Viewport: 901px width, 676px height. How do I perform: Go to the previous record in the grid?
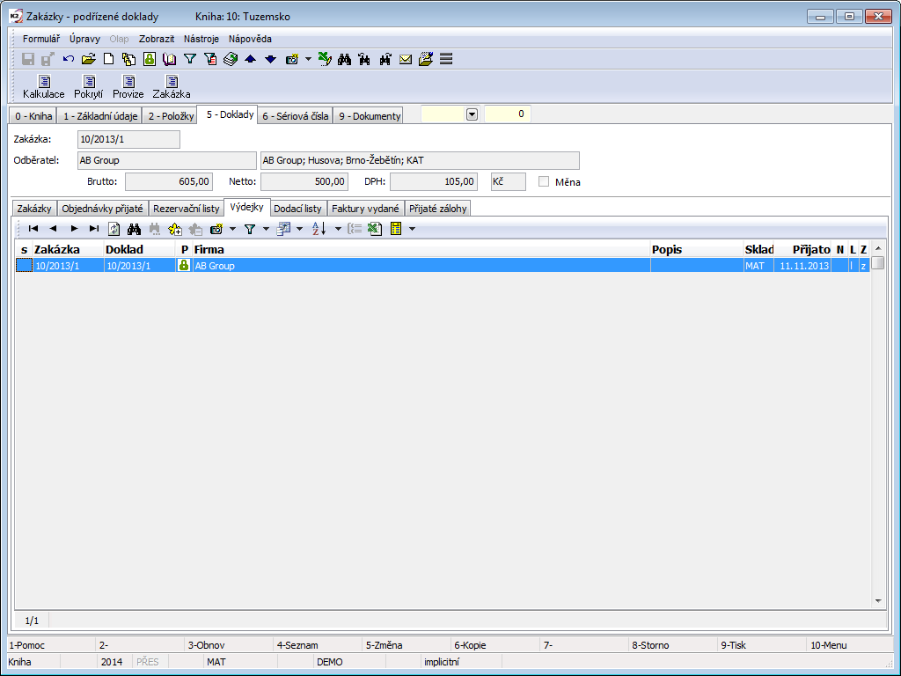54,229
